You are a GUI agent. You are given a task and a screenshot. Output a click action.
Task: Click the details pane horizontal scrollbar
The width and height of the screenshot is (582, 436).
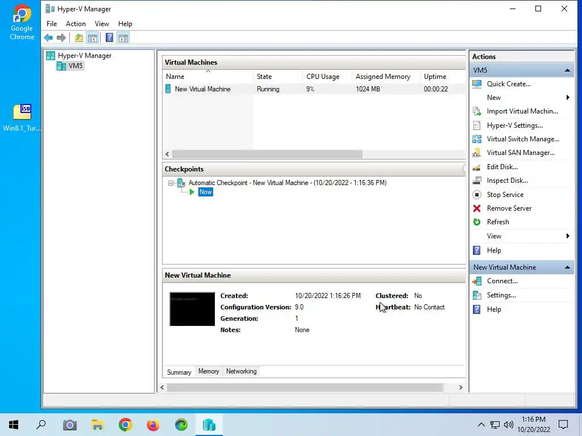click(x=305, y=387)
